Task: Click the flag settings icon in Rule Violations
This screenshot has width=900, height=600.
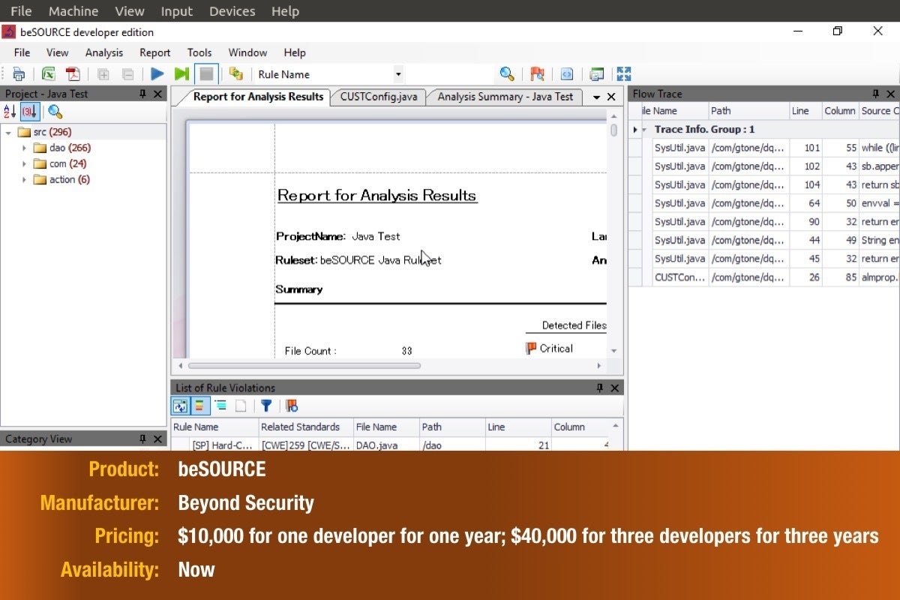Action: (x=292, y=406)
